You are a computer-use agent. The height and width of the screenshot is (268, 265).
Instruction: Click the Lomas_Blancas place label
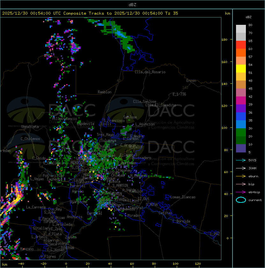[x=183, y=197]
